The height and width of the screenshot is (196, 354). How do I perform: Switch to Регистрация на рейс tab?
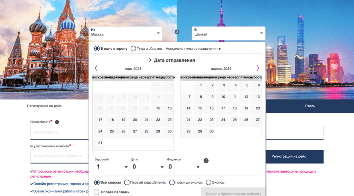click(x=44, y=106)
